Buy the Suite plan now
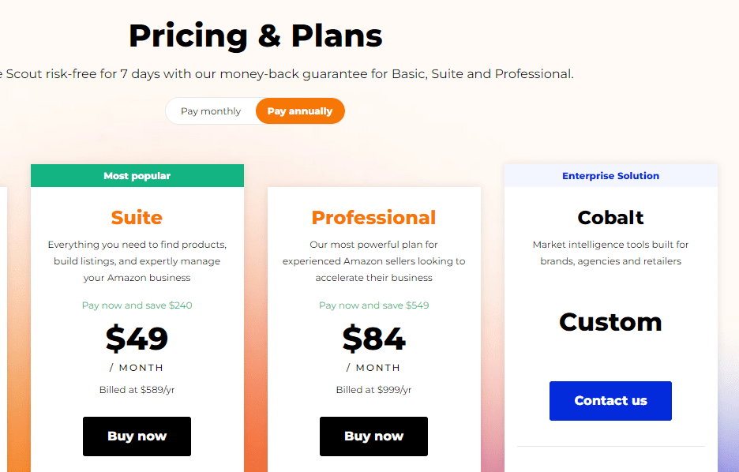This screenshot has width=739, height=472. coord(137,436)
